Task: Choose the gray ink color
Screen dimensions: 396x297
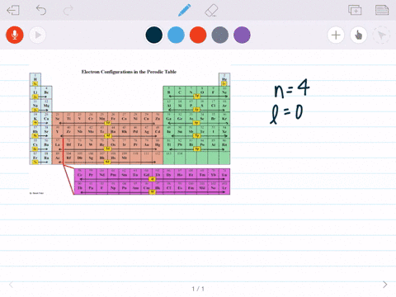Action: point(220,35)
